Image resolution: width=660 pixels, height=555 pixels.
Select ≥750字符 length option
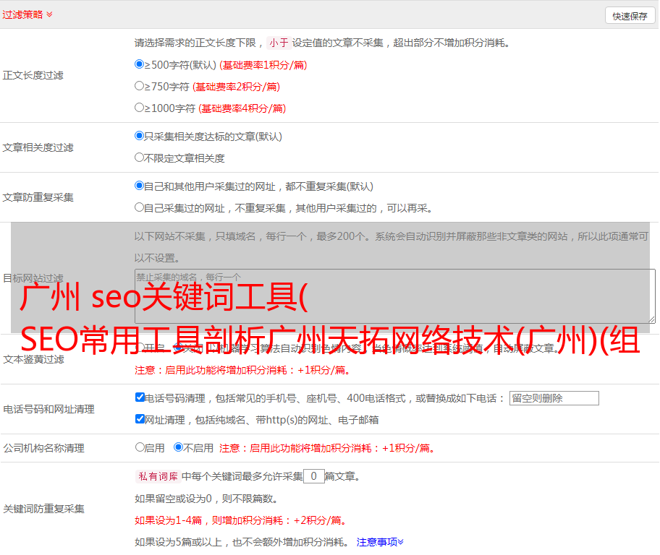click(x=139, y=86)
